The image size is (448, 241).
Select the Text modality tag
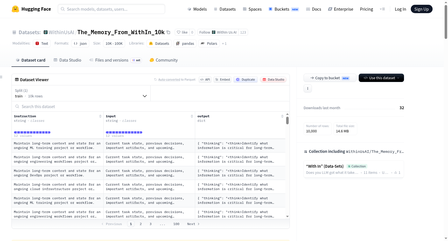pyautogui.click(x=42, y=43)
